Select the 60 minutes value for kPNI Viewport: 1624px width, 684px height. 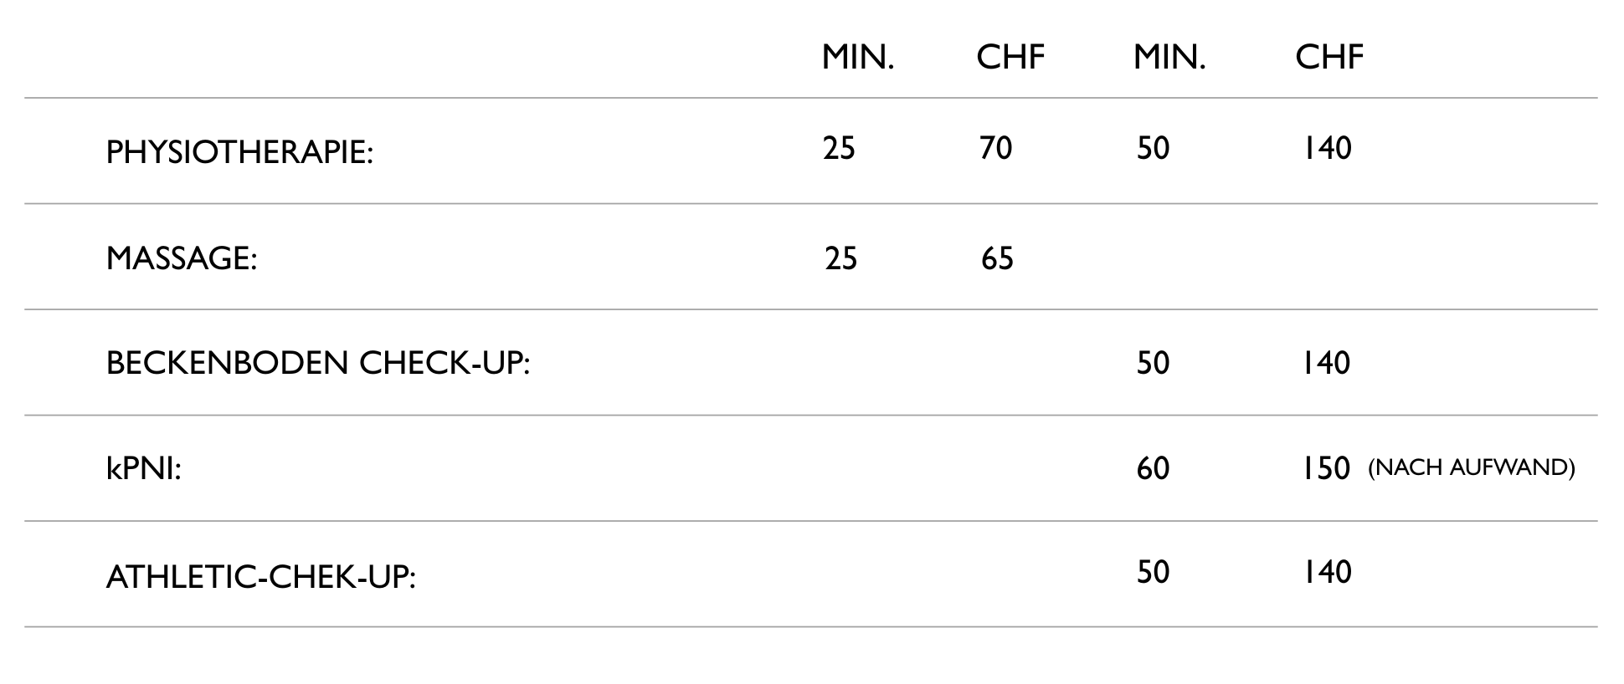pos(1153,468)
